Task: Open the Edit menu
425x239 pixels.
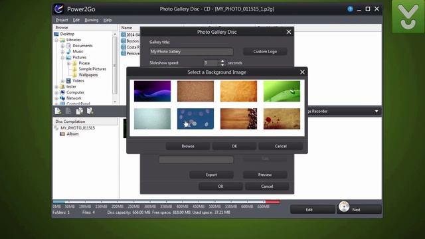Action: (76, 20)
